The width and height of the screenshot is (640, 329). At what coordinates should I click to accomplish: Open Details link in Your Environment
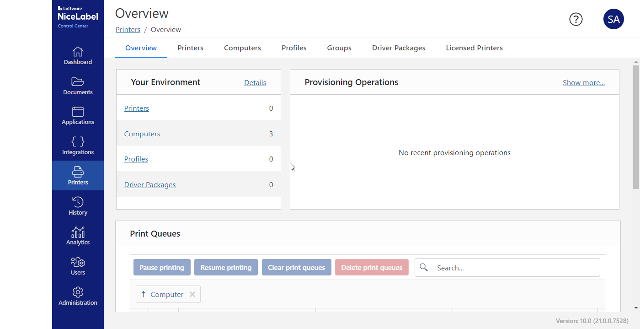(x=255, y=83)
